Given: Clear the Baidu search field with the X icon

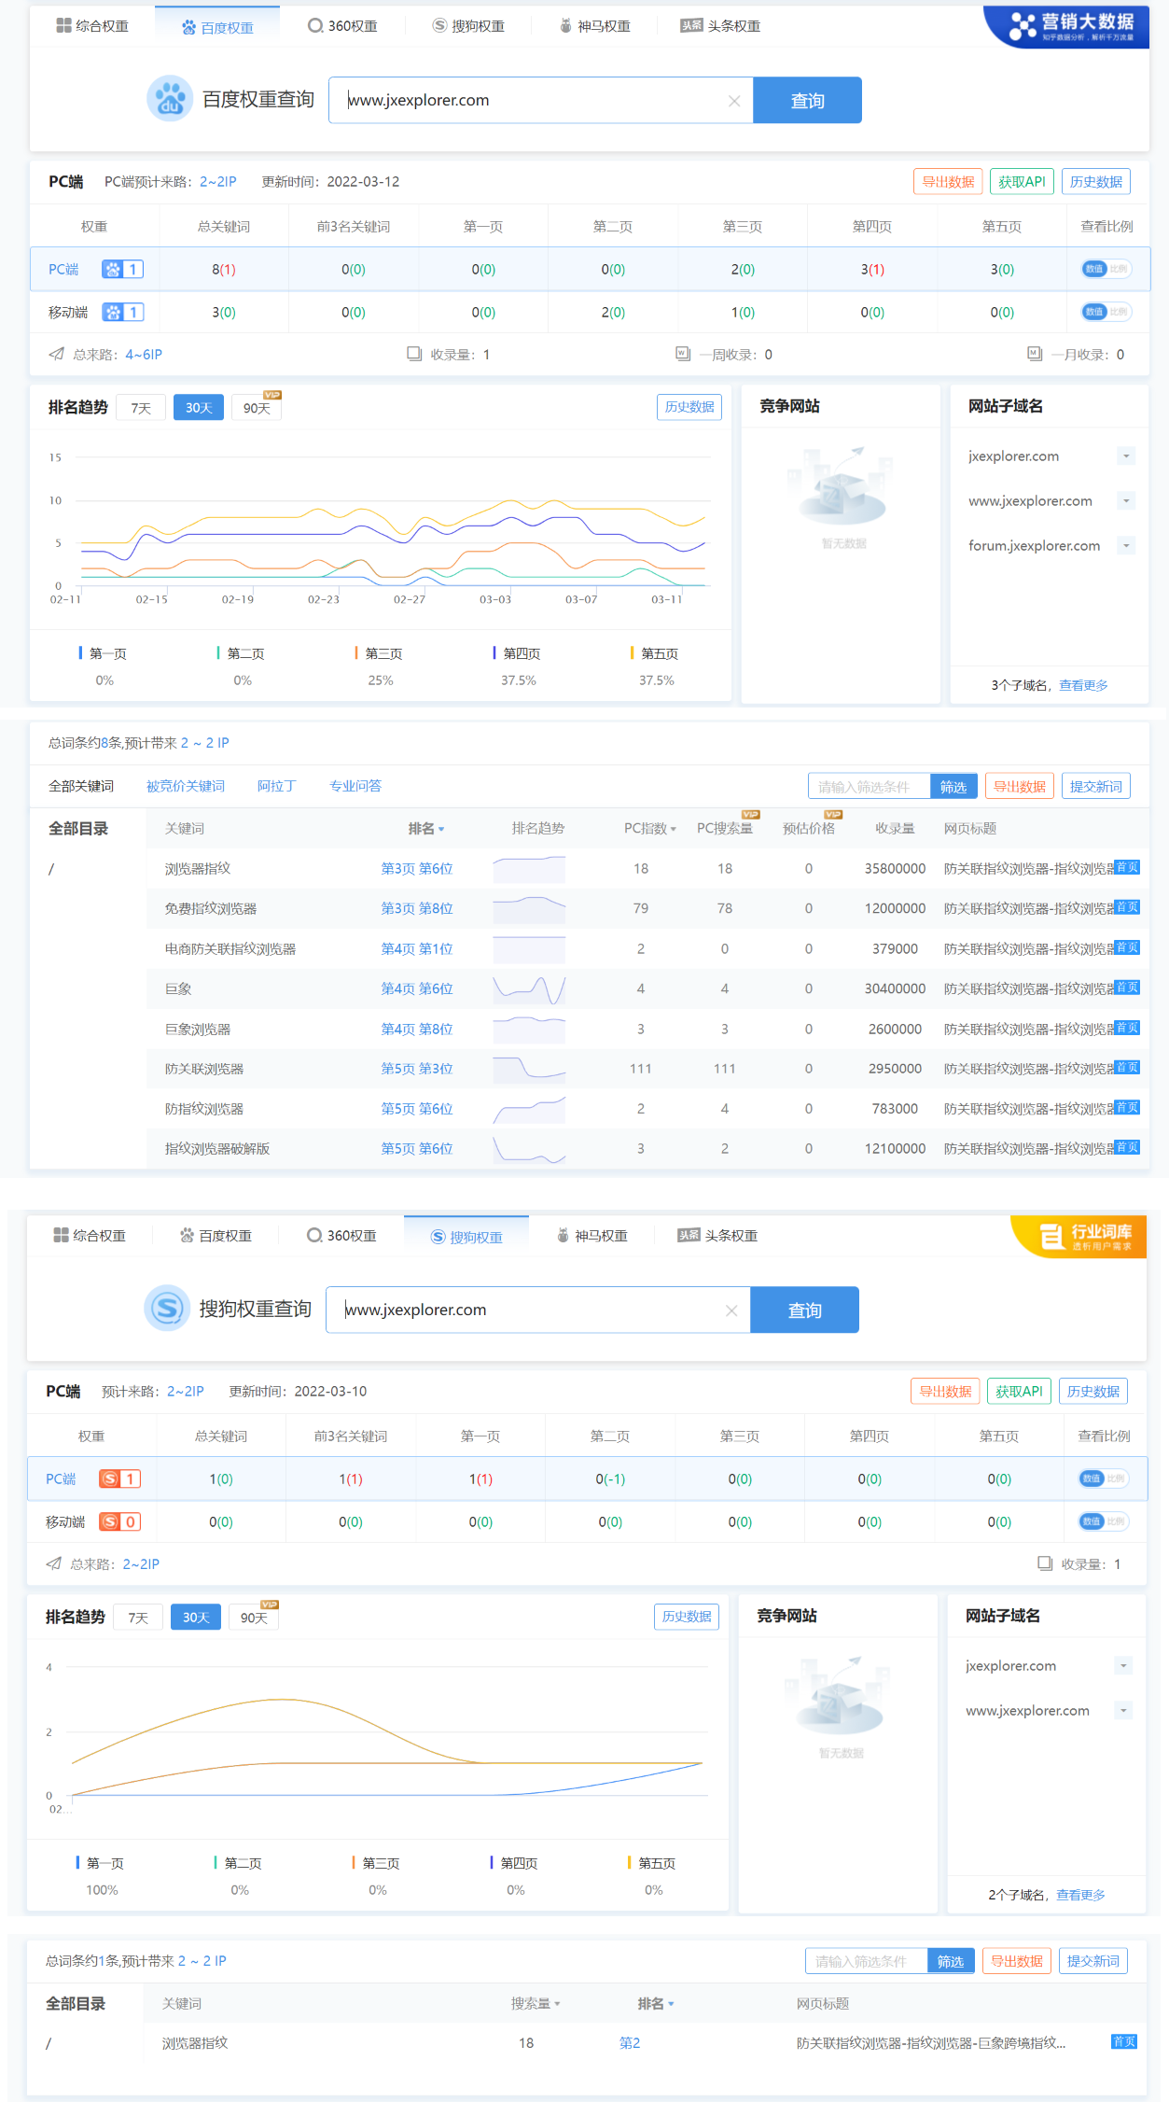Looking at the screenshot, I should pos(734,101).
